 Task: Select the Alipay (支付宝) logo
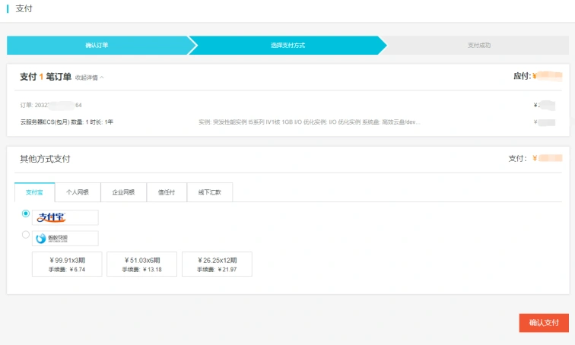tap(65, 217)
